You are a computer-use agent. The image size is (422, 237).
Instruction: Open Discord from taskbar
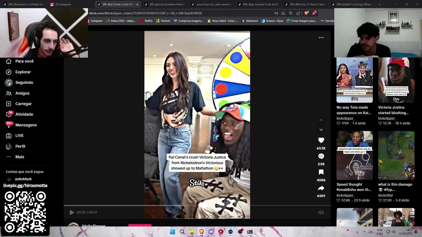211,232
